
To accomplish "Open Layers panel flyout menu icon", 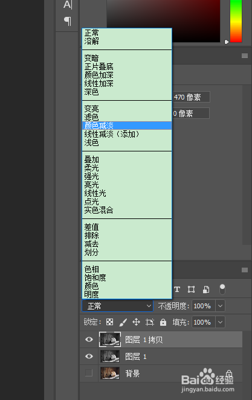I will [x=245, y=270].
